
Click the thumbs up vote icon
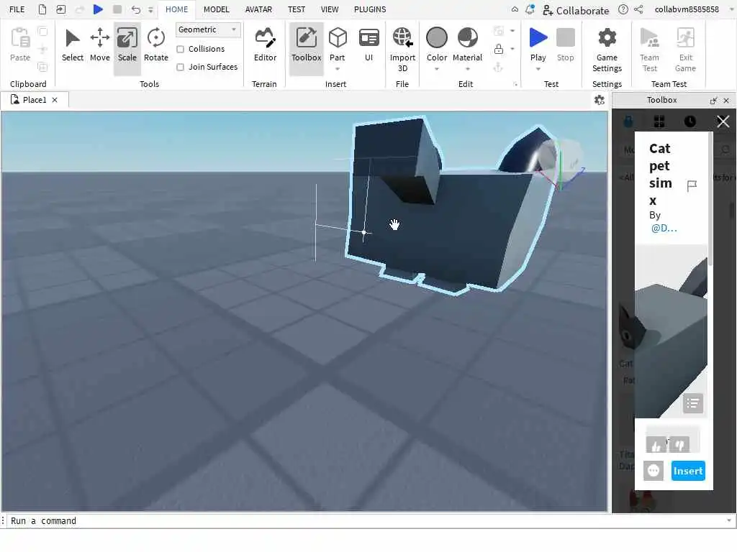656,444
